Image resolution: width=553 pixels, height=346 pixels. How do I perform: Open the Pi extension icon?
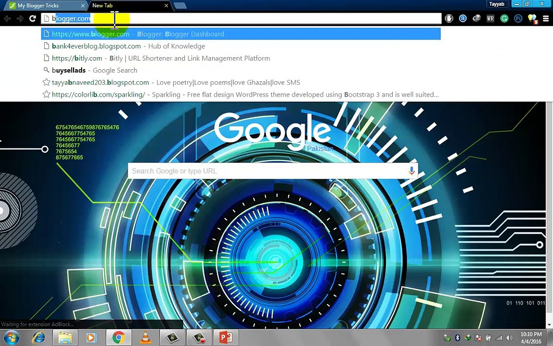[518, 18]
